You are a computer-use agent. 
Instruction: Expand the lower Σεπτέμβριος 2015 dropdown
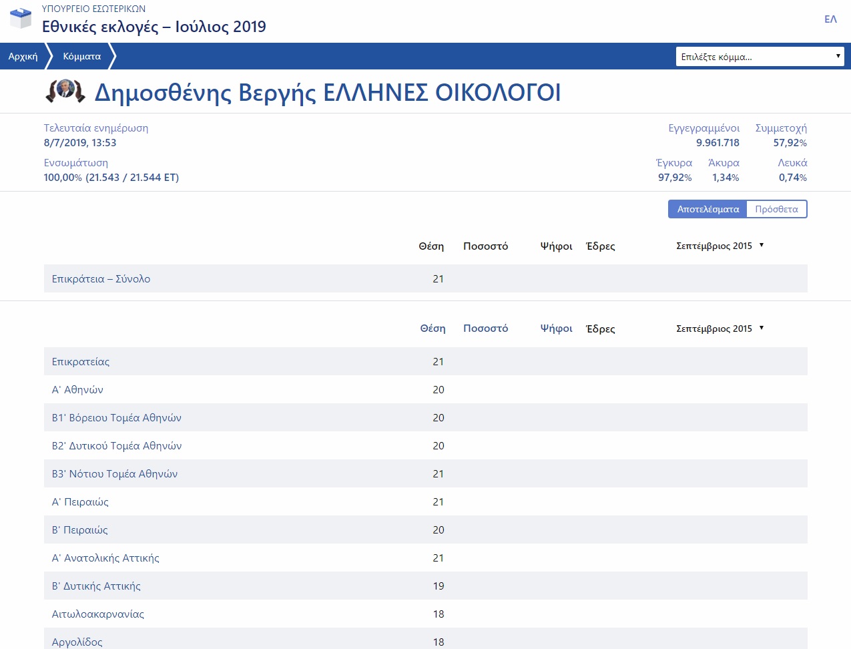click(x=720, y=329)
